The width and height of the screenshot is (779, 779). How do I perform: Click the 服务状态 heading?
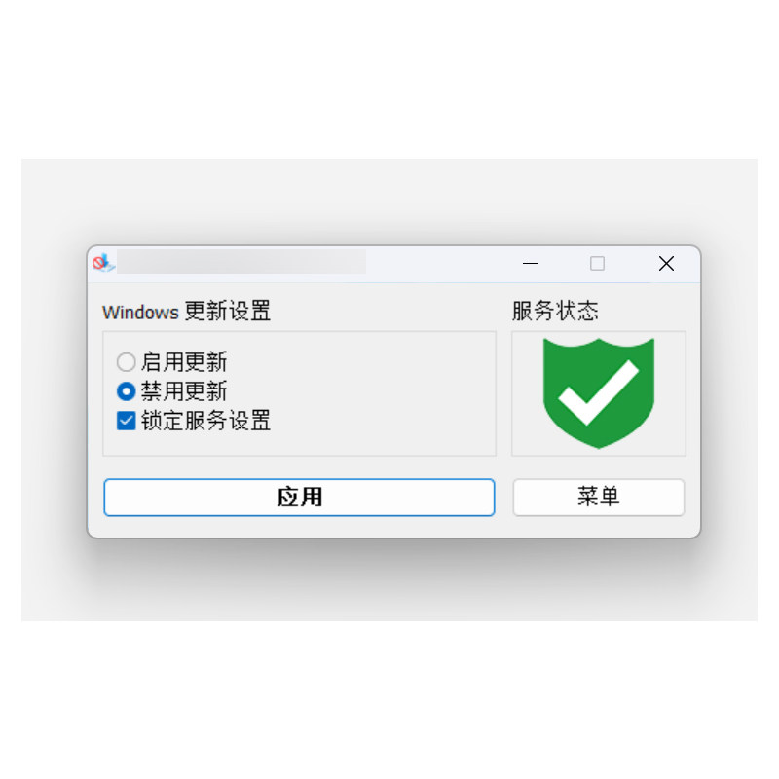[555, 312]
